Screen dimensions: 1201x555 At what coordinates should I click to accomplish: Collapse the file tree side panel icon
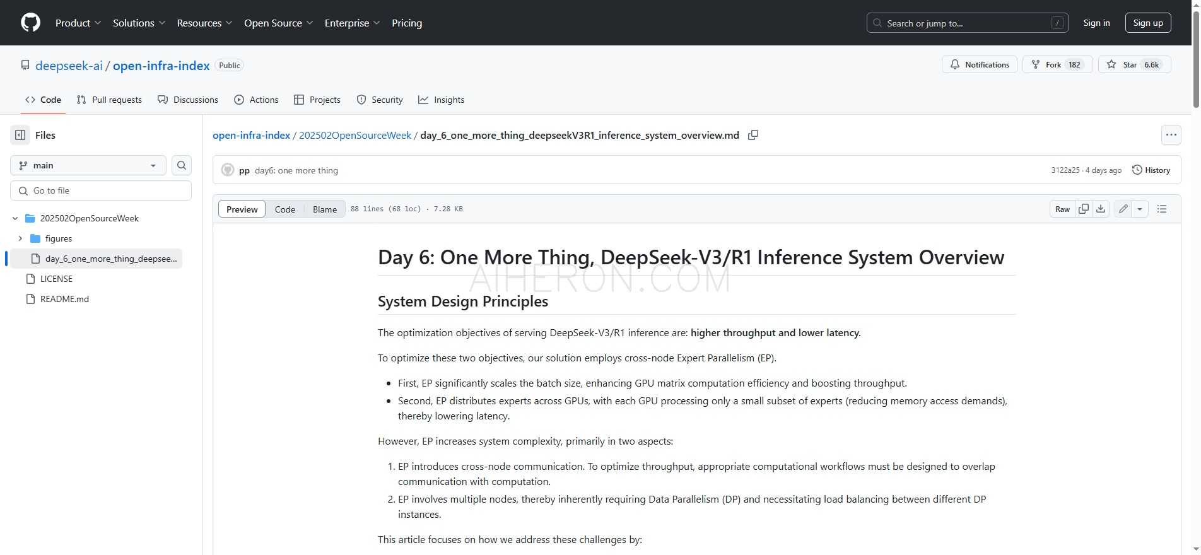(20, 135)
